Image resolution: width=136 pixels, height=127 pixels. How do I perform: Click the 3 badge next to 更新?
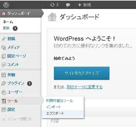(15, 28)
